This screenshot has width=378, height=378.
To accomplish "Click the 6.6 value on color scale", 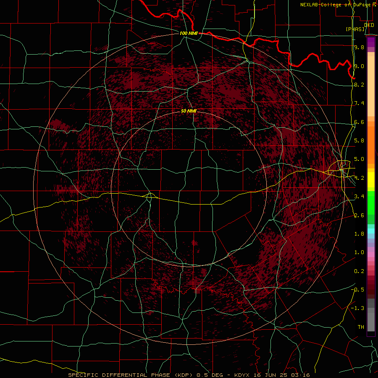I will (359, 122).
